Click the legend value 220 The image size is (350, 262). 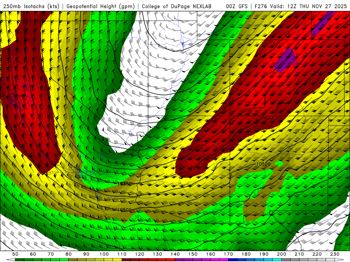[317, 254]
